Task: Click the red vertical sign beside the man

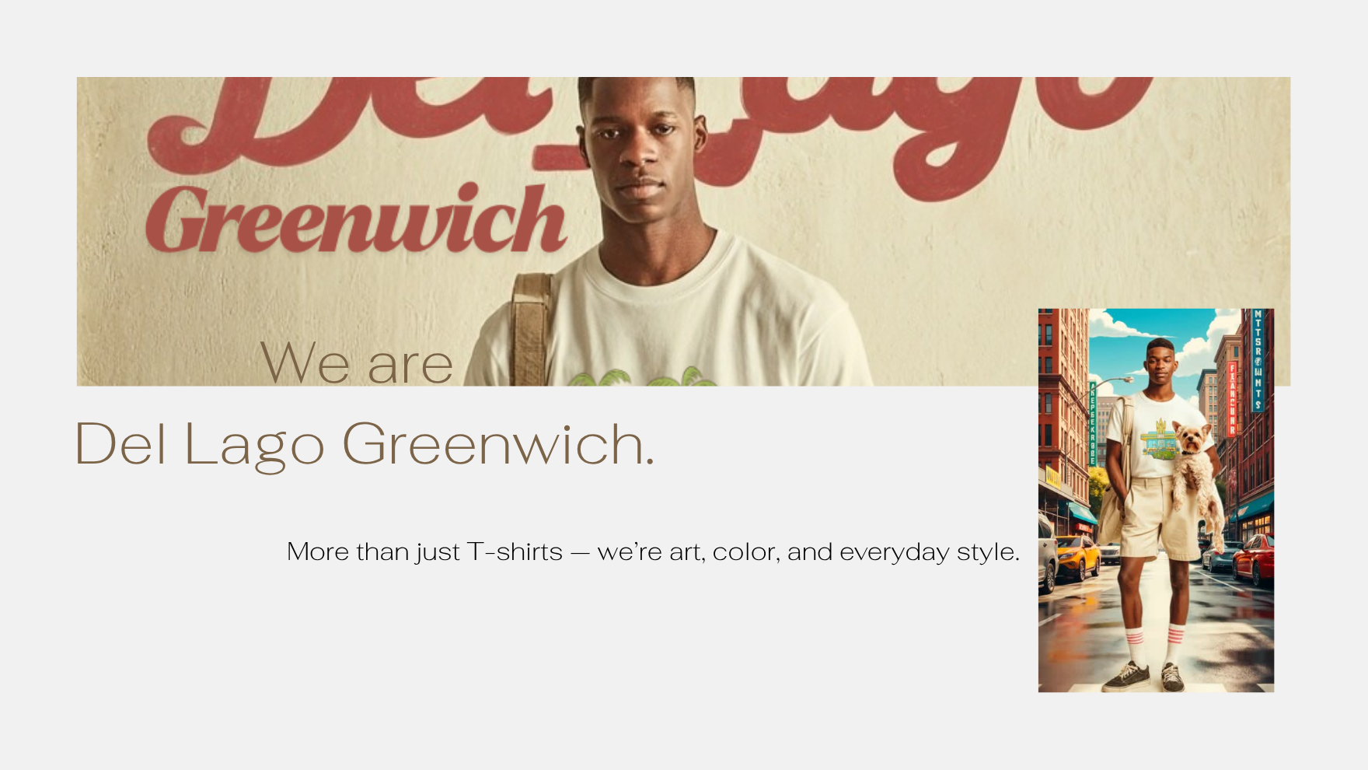Action: pyautogui.click(x=1232, y=399)
